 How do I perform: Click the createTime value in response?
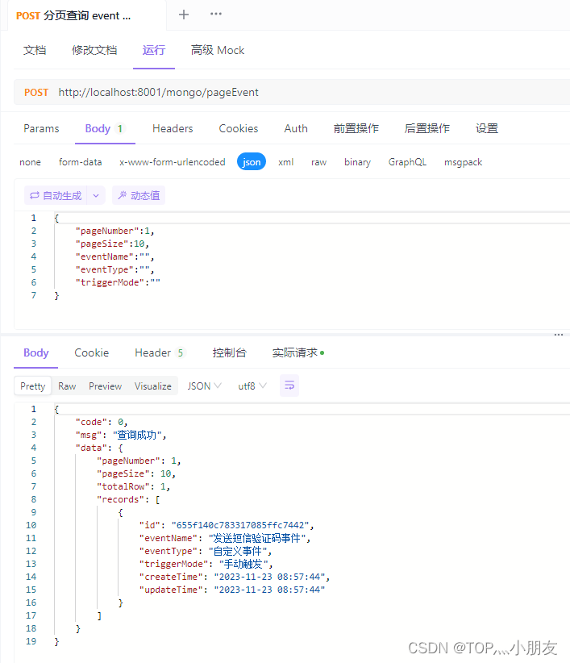pos(269,578)
